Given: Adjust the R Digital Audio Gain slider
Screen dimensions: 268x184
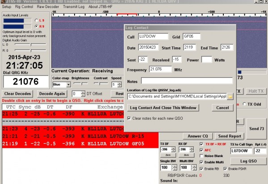Looking at the screenshot, I should 30,50.
